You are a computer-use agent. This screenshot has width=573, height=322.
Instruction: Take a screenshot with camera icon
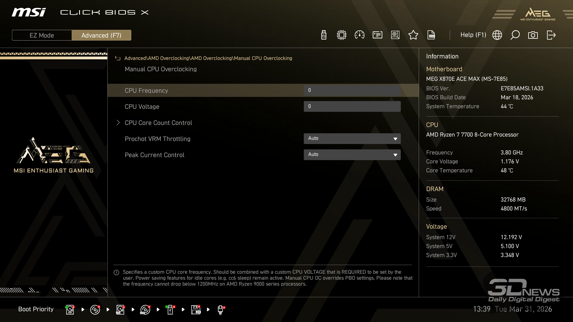click(533, 35)
